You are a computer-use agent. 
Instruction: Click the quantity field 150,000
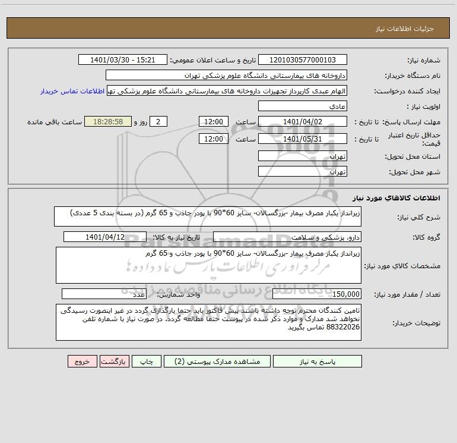317,294
